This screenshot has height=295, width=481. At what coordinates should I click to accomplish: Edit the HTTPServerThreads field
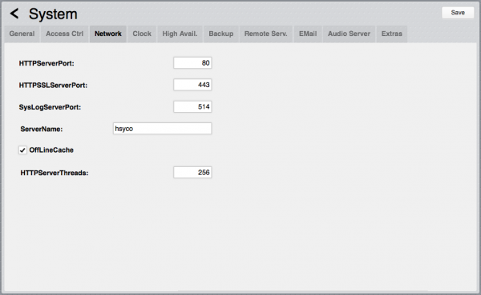point(192,173)
